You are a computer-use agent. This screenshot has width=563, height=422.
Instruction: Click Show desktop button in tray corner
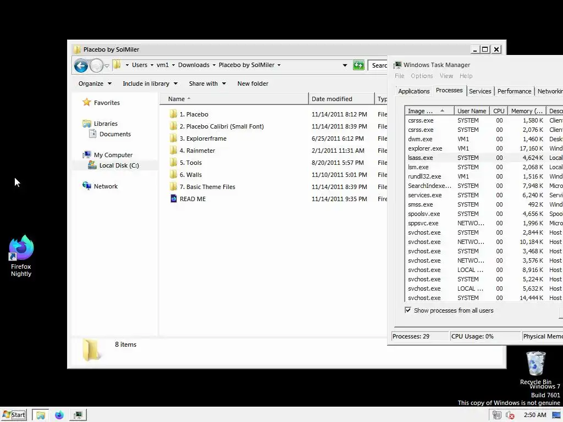[556, 415]
